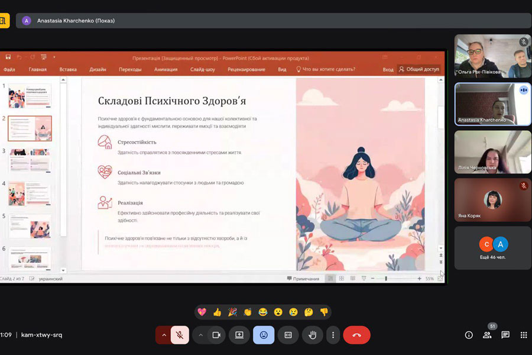Switch to Slide Sorter view icon
532x355 pixels.
pos(341,279)
